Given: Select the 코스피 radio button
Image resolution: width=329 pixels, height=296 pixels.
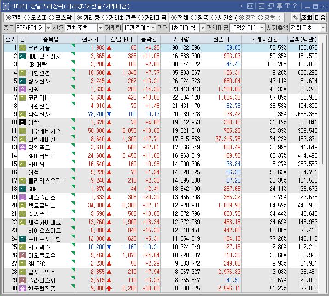Looking at the screenshot, I should tap(27, 18).
